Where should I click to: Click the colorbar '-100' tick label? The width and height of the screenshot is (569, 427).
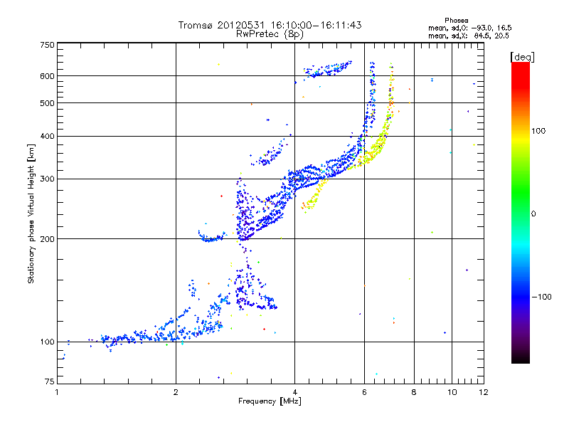tap(541, 297)
